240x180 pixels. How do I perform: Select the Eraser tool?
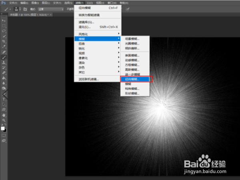coord(4,73)
